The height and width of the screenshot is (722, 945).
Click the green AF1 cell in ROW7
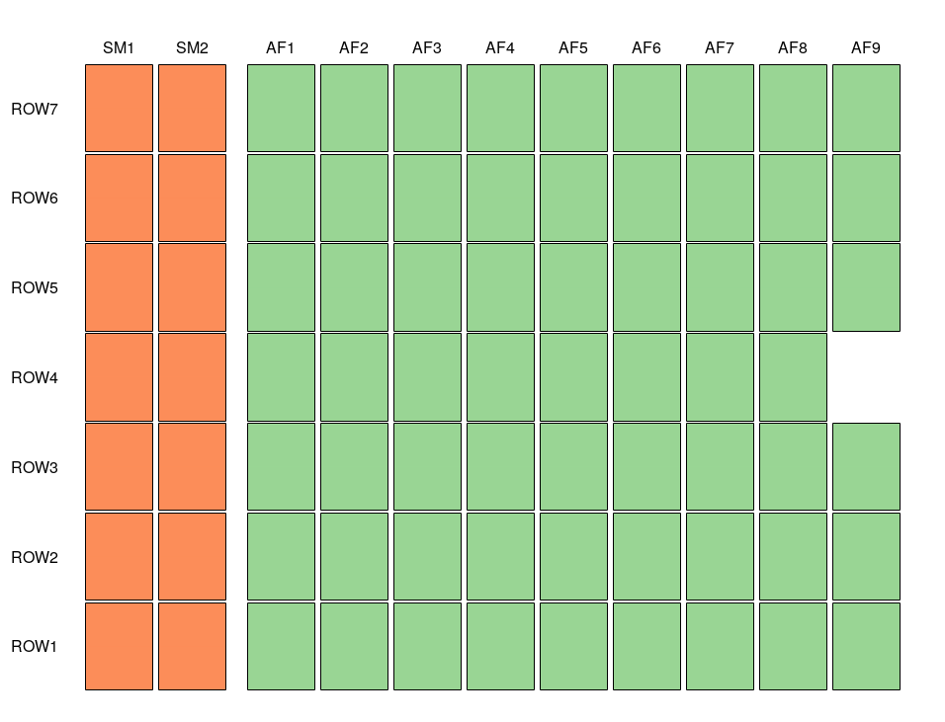(x=281, y=108)
